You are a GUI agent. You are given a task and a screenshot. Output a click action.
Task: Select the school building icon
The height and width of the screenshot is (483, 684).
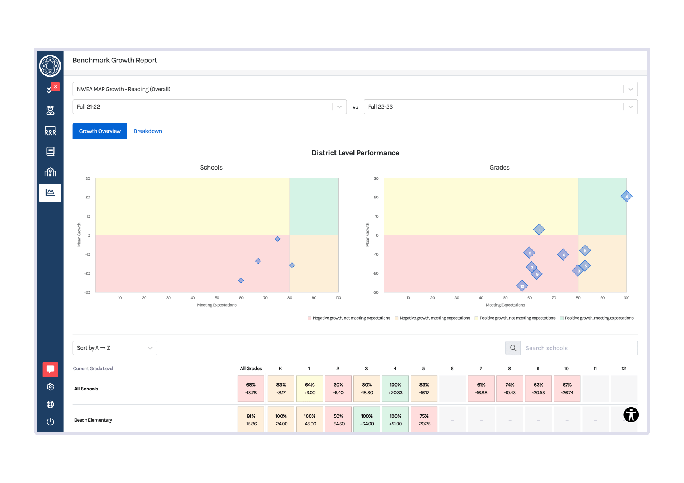pyautogui.click(x=50, y=172)
